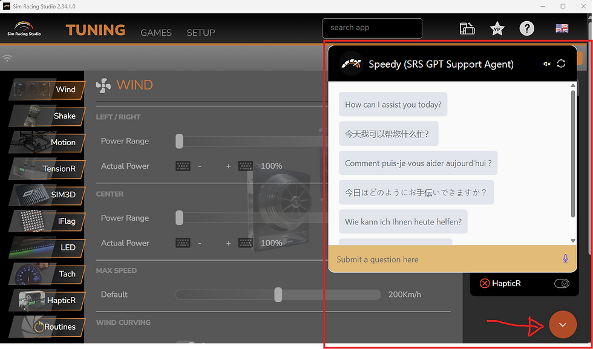Open the help question mark icon
Screen dimensions: 593x349
[x=526, y=28]
